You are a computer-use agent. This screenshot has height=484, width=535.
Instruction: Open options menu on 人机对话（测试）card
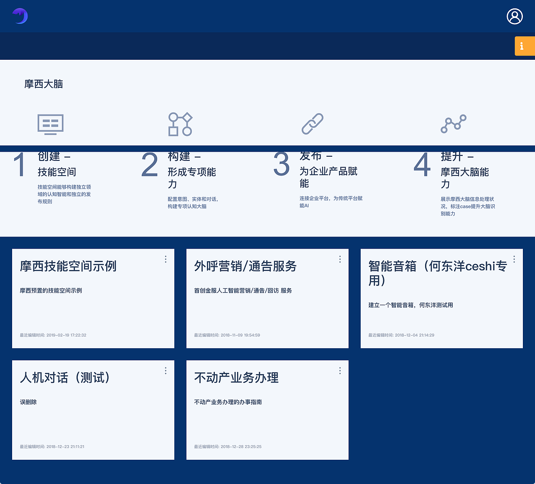[165, 371]
